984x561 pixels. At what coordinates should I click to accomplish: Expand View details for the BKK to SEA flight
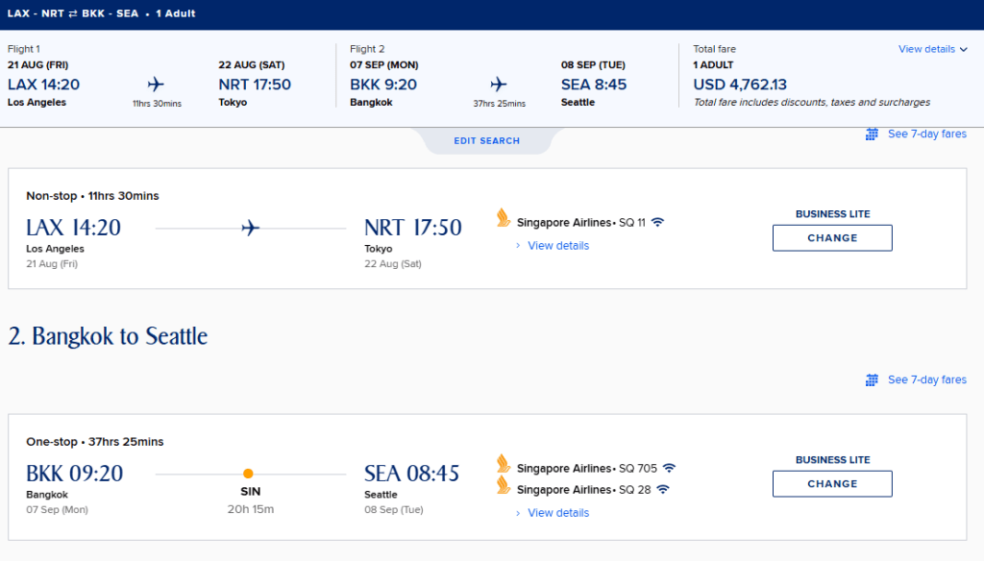pos(558,513)
